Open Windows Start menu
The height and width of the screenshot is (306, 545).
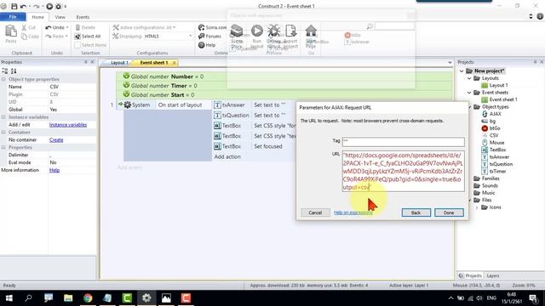[x=9, y=298]
